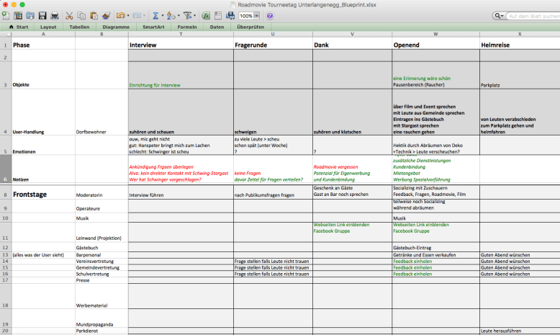Select 'Getränke und Essen verkaufen' cell
Image resolution: width=560 pixels, height=335 pixels.
click(435, 255)
